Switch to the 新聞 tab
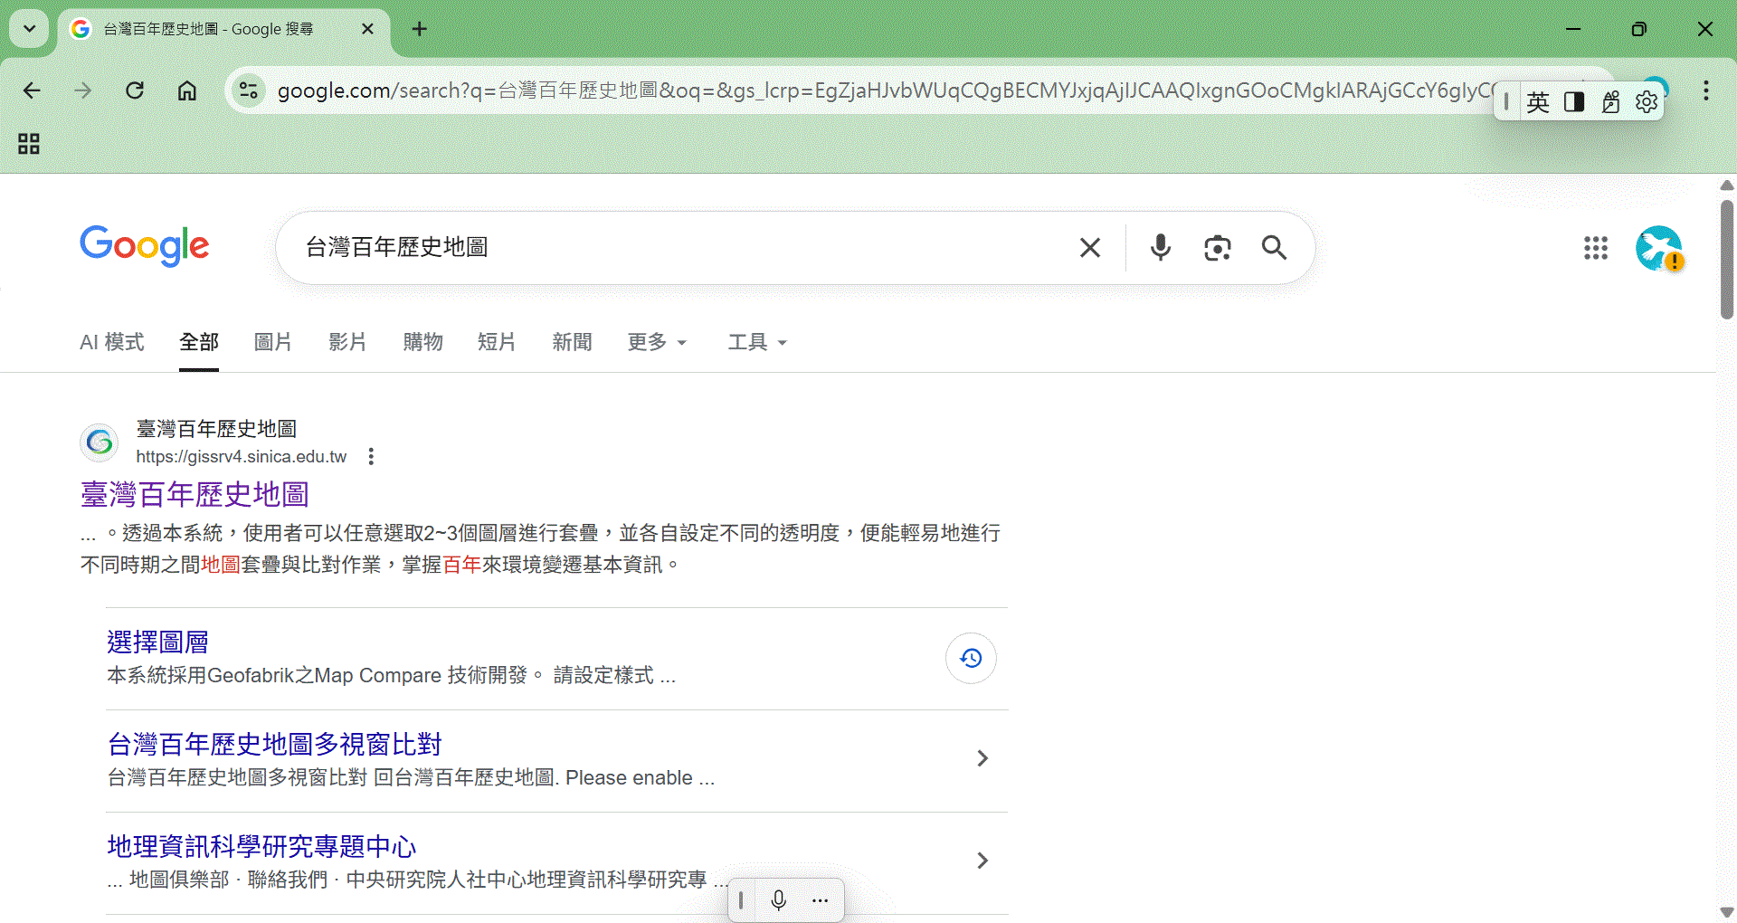1737x923 pixels. tap(572, 342)
